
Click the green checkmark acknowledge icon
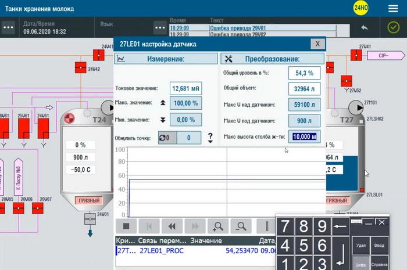point(392,27)
